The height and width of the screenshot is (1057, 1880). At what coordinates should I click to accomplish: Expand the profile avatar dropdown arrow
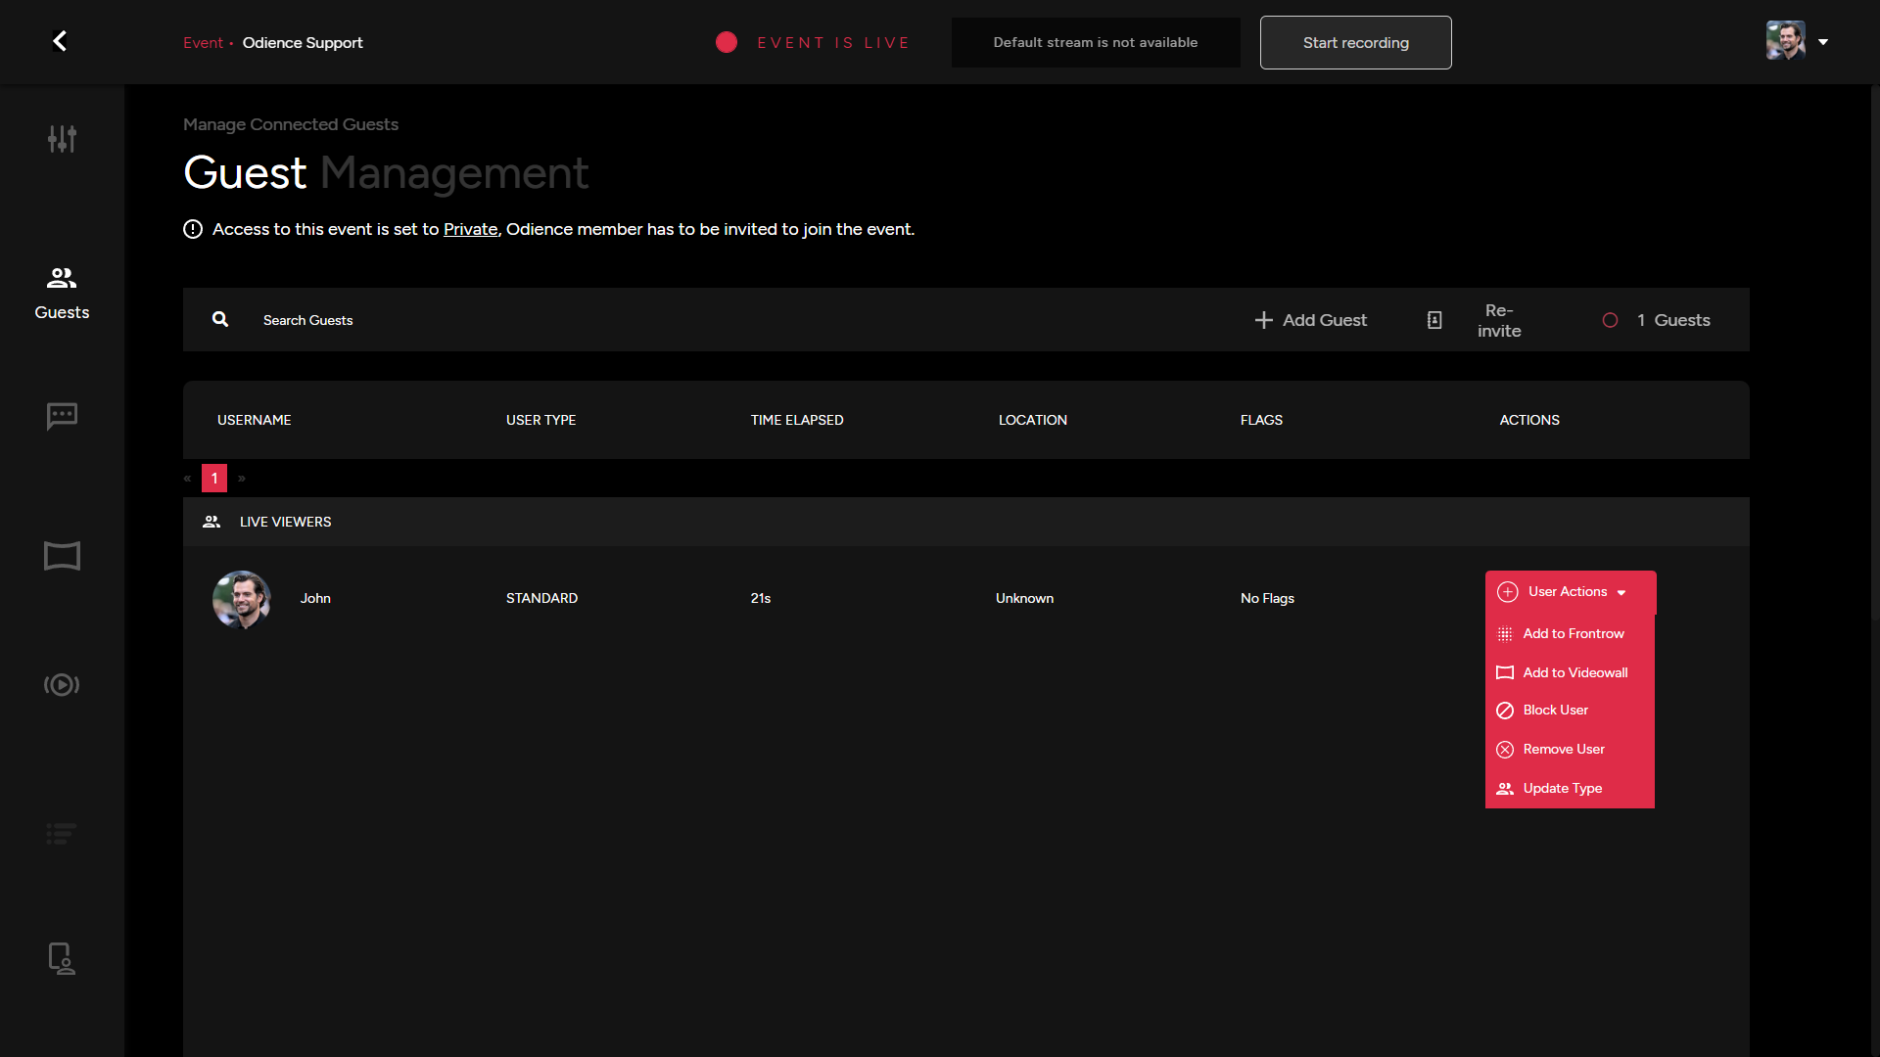(1823, 42)
